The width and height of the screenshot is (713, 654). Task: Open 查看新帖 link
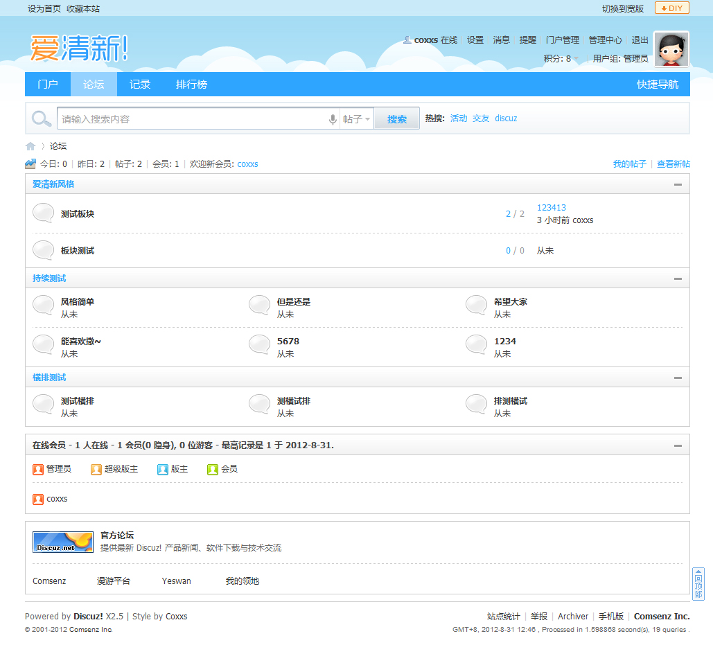[673, 163]
